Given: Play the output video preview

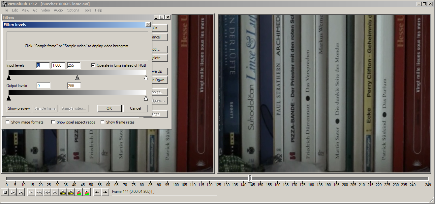Looking at the screenshot, I should tap(21, 193).
